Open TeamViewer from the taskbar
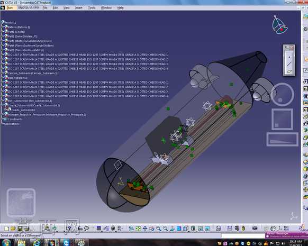Viewport: 308px width, 246px height. point(66,243)
